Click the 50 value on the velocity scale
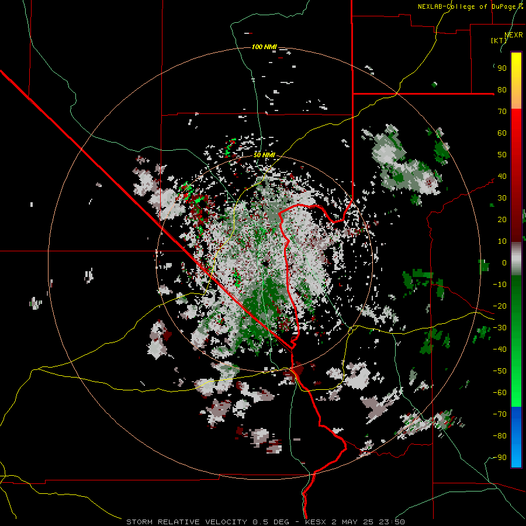The width and height of the screenshot is (526, 526). 502,155
